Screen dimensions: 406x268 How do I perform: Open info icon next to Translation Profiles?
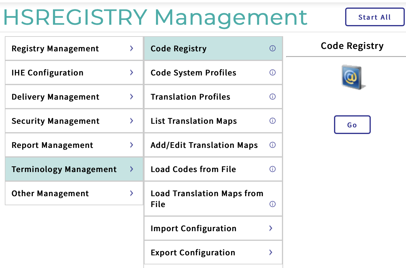(272, 97)
